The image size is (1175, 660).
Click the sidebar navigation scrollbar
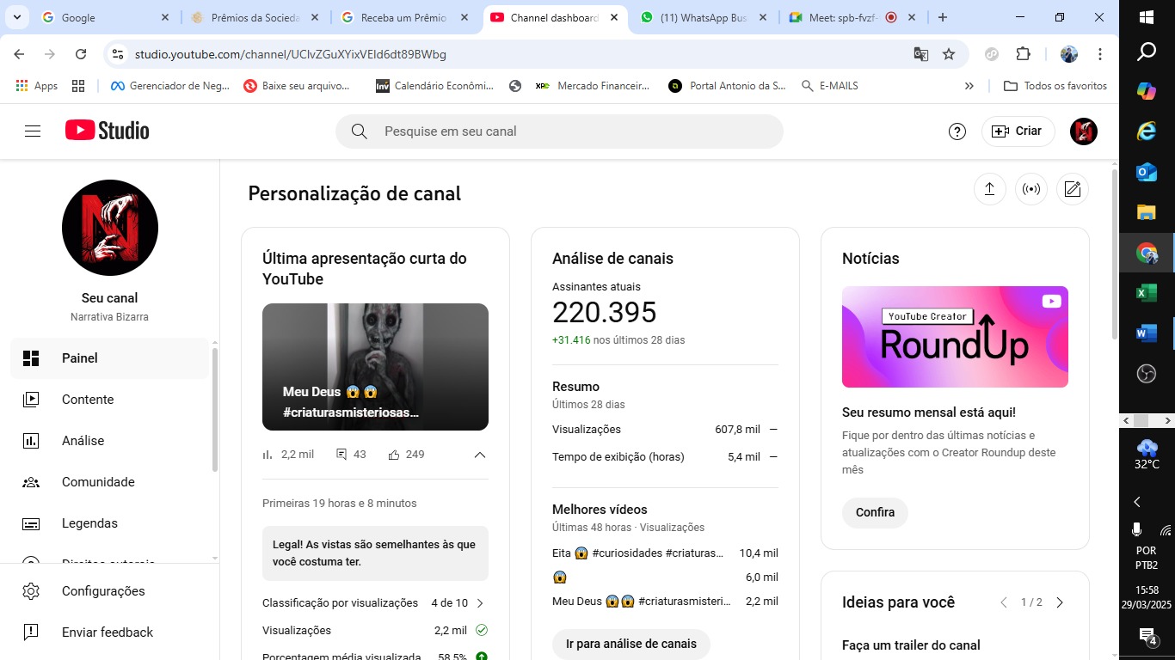tap(214, 408)
